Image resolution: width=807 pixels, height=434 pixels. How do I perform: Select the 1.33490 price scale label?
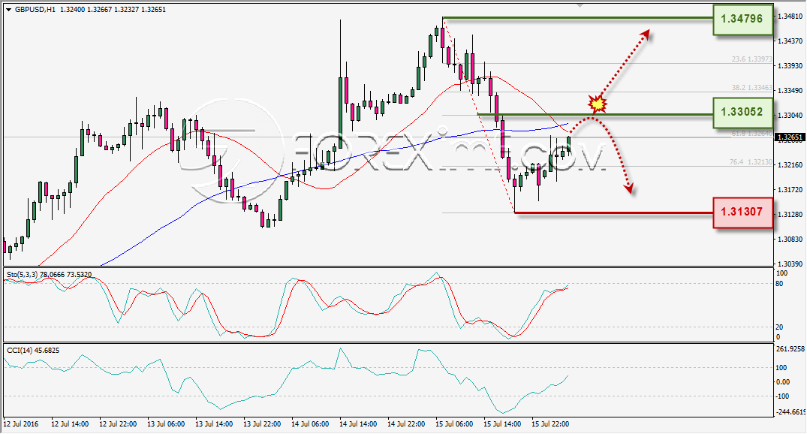tap(790, 91)
